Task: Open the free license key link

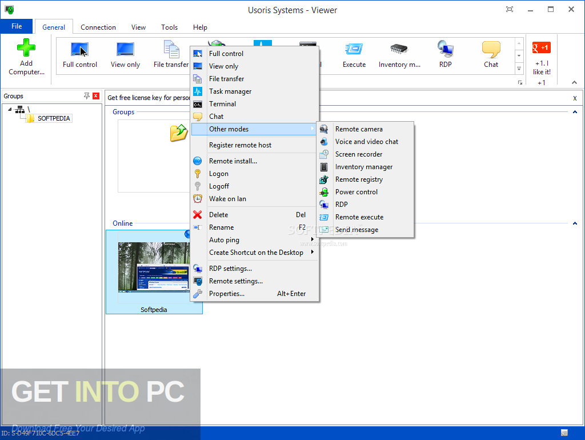Action: click(147, 98)
